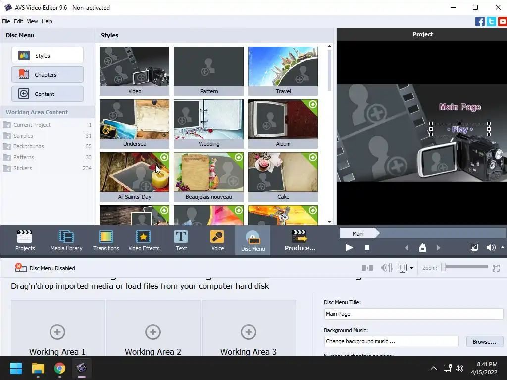Choose the All Saints' Day style
Screen dimensions: 507x380
[135, 177]
